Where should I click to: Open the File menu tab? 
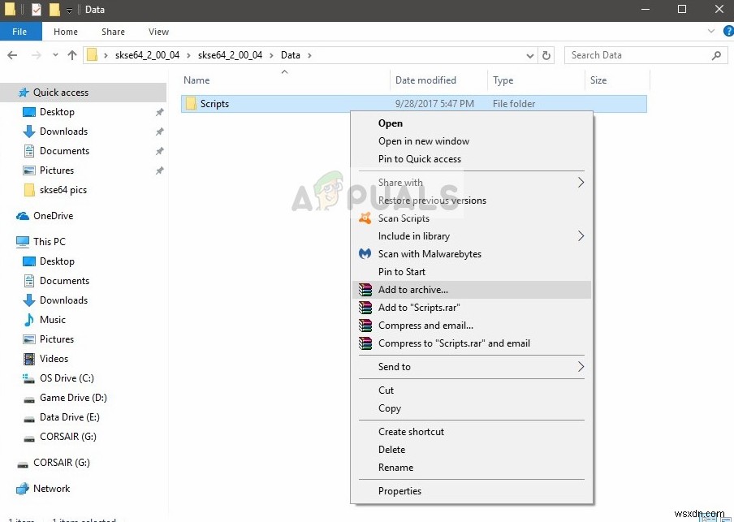pos(19,32)
